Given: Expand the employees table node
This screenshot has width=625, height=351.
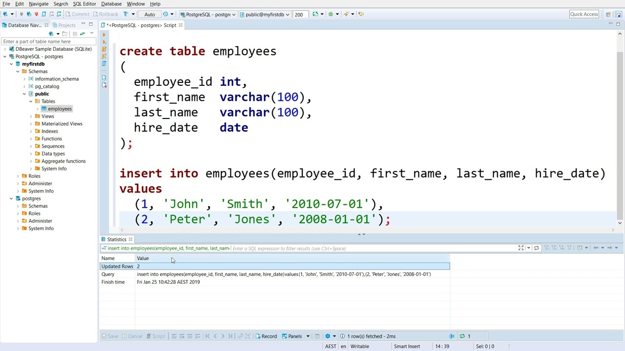Looking at the screenshot, I should (38, 109).
